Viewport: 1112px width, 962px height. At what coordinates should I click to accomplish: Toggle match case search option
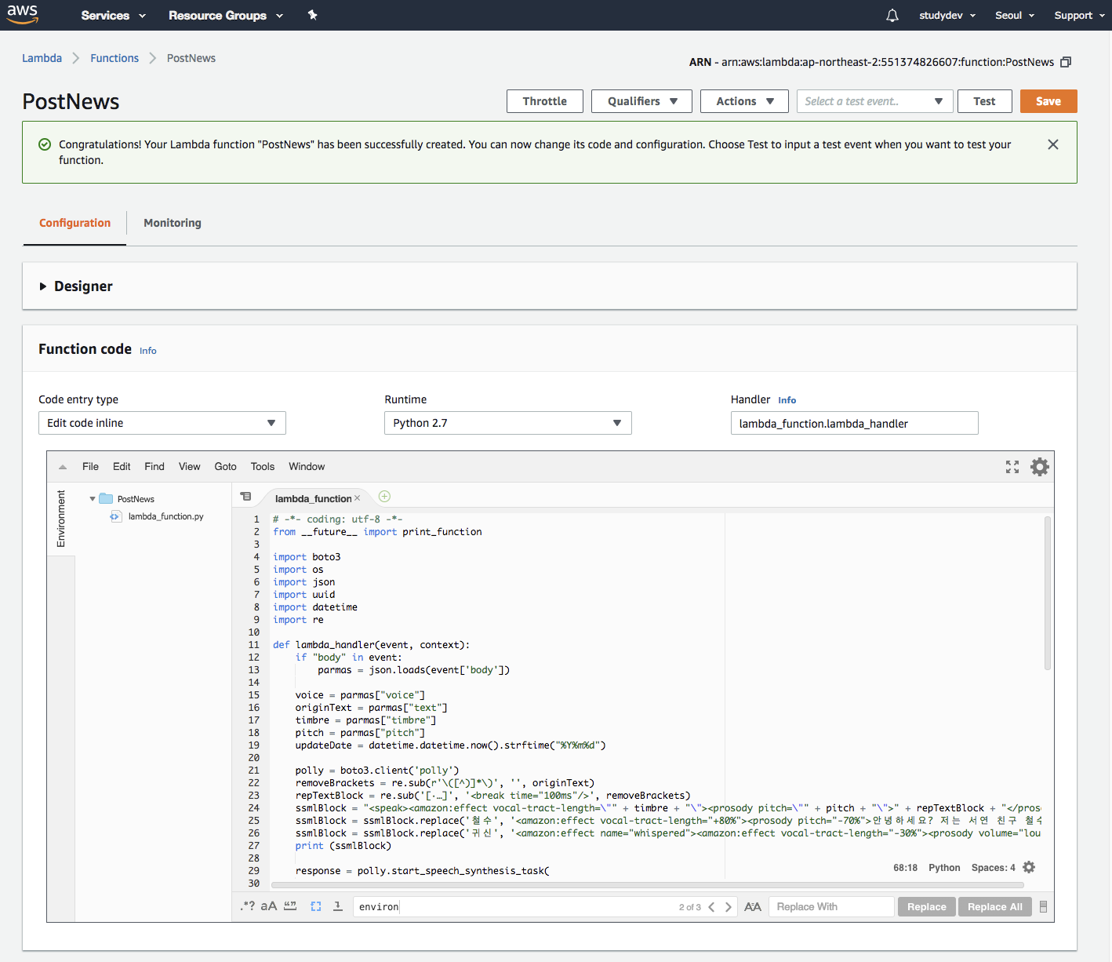point(268,906)
